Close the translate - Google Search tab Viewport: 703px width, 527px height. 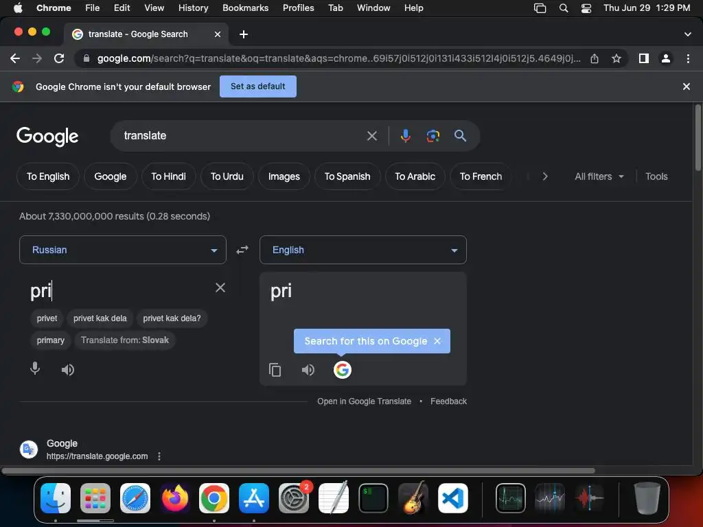click(x=218, y=34)
